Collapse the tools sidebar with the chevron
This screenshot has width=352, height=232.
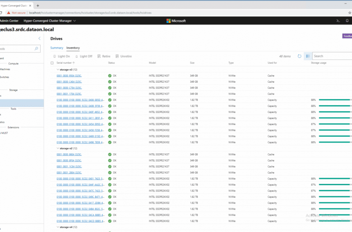[x=39, y=39]
